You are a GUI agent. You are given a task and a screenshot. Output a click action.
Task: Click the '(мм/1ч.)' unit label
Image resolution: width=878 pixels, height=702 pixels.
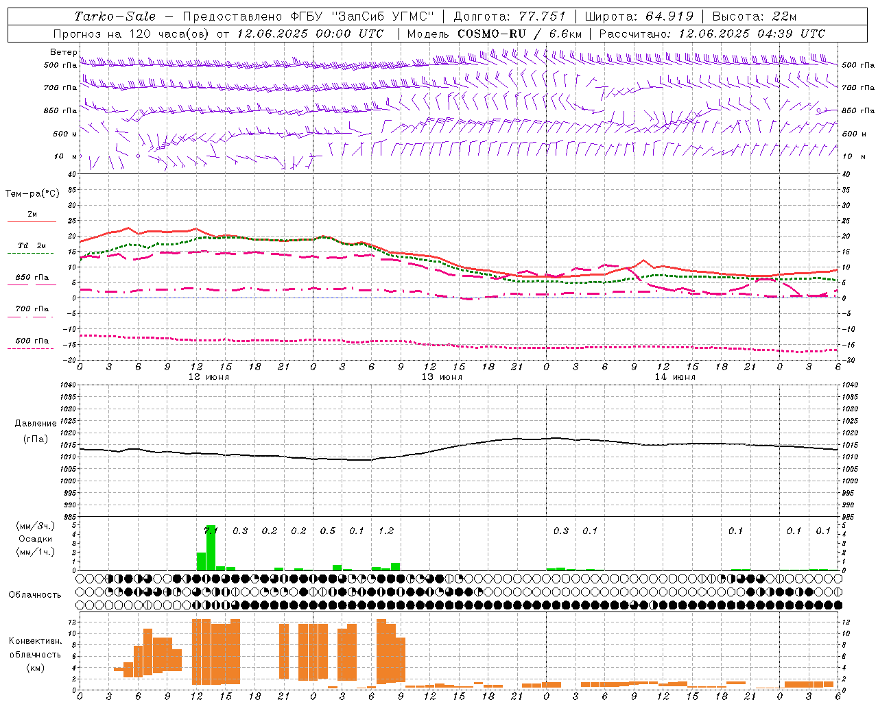pos(35,552)
